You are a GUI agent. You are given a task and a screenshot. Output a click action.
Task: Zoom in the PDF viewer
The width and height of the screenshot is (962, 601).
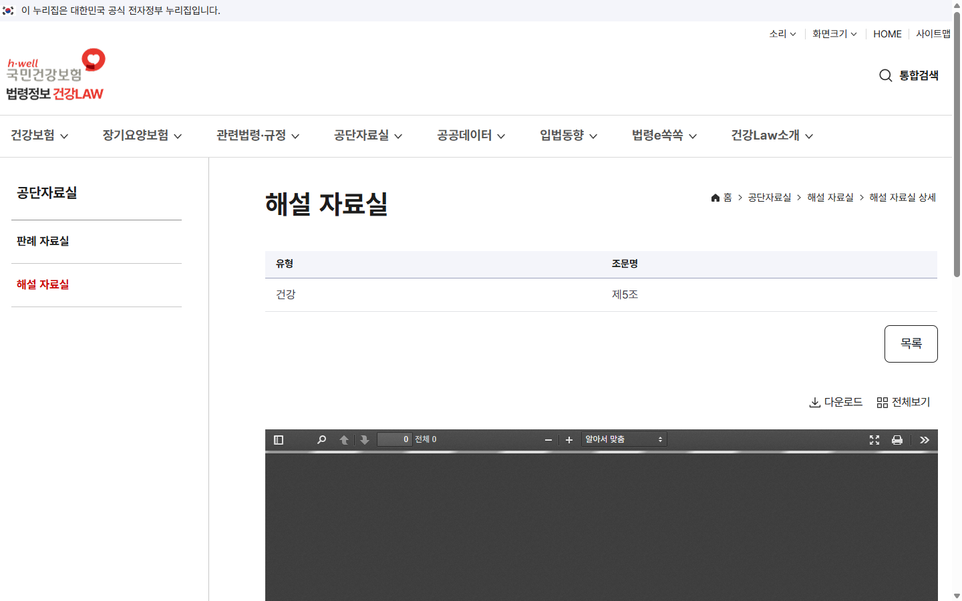pyautogui.click(x=569, y=439)
